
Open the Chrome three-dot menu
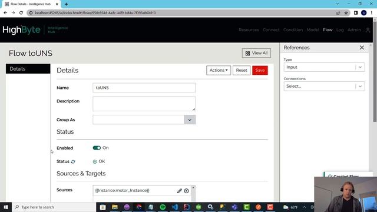click(x=372, y=13)
